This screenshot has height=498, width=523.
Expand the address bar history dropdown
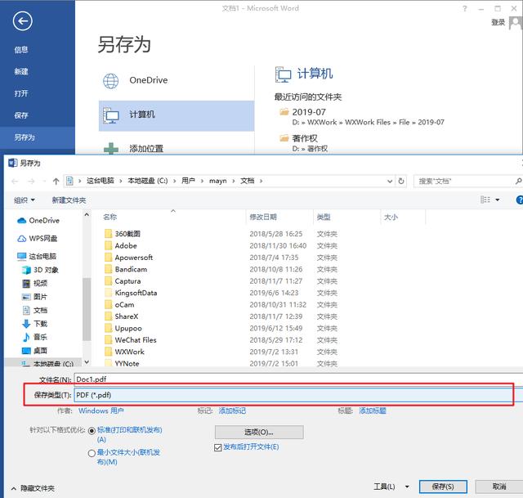point(390,182)
